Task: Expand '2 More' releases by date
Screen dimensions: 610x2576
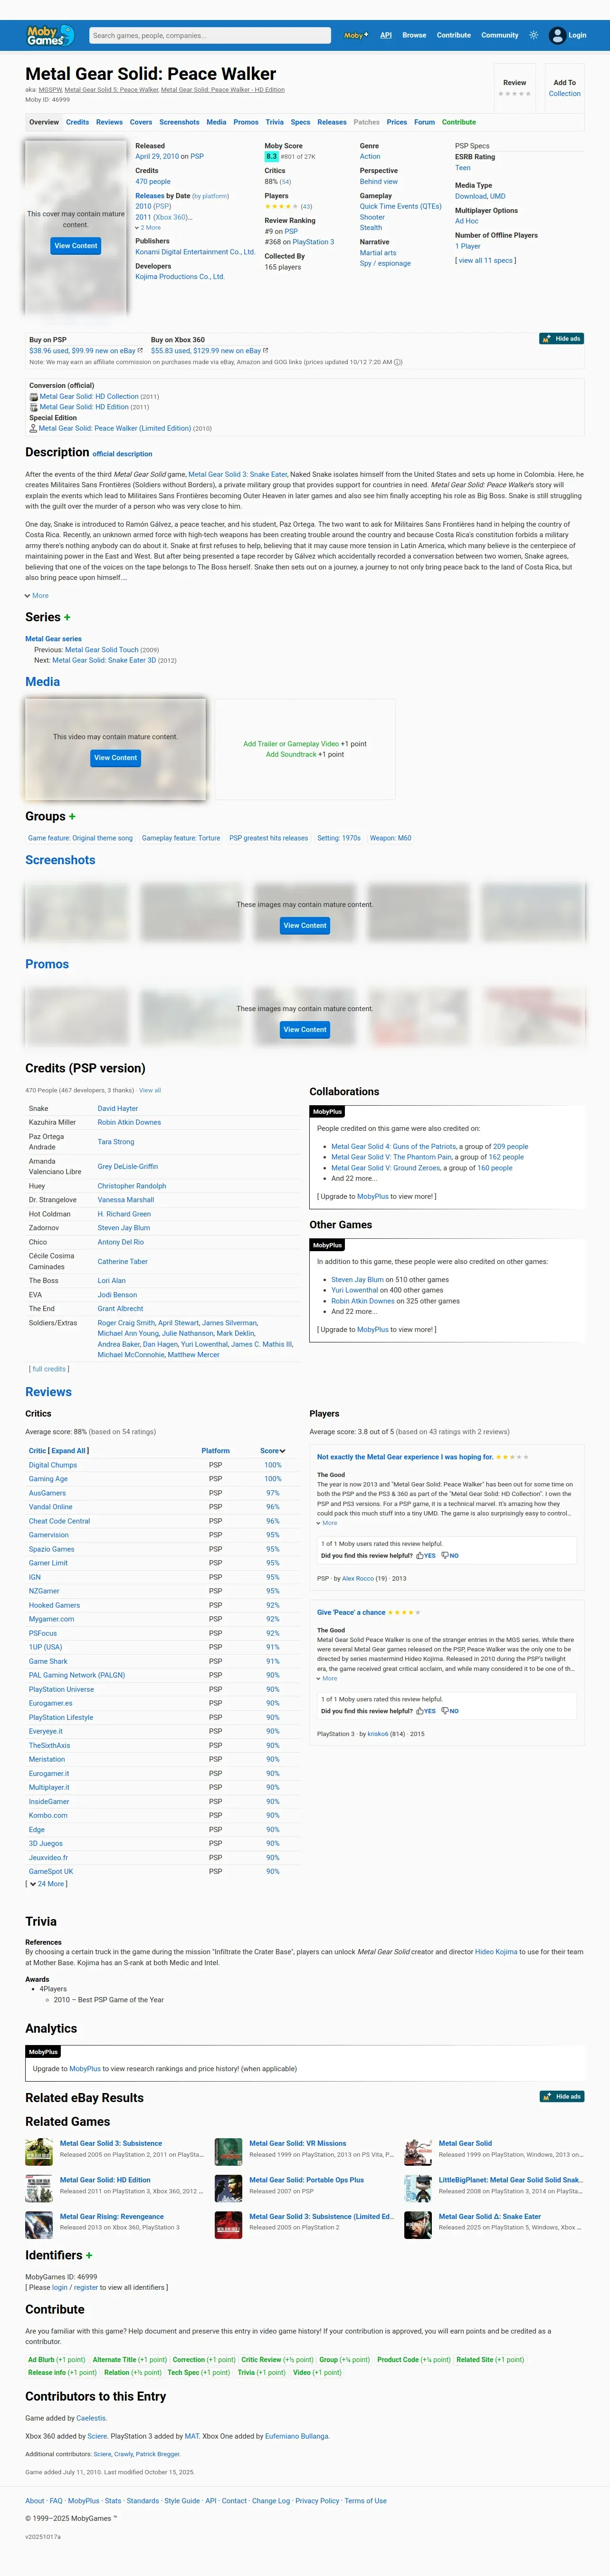Action: point(148,227)
